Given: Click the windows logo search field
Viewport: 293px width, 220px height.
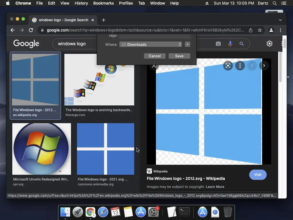Looking at the screenshot, I should tap(75, 44).
